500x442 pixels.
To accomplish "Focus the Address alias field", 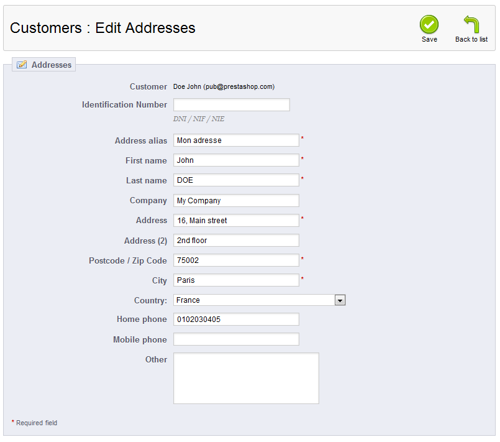I will (x=236, y=140).
